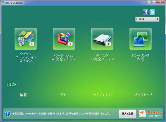Start ライブチャット support

click(x=103, y=95)
